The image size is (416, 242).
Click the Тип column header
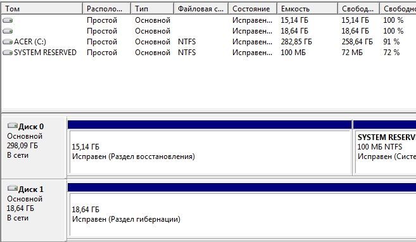pos(153,9)
